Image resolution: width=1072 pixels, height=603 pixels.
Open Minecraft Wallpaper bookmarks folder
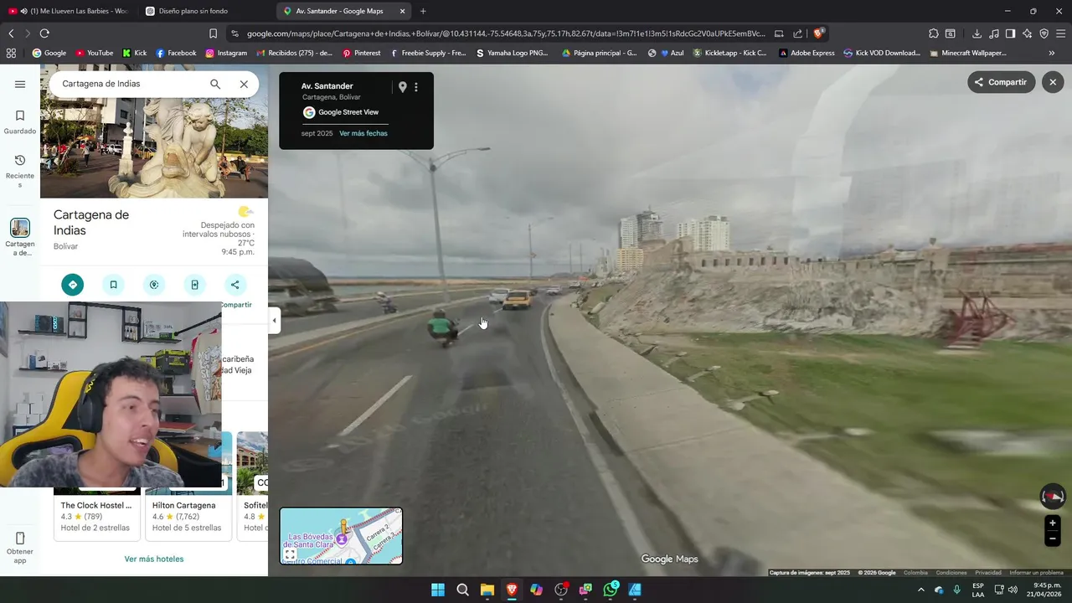pos(968,53)
